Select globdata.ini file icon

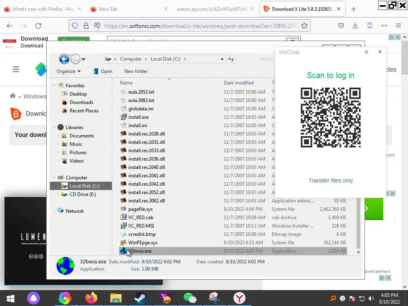click(x=124, y=109)
